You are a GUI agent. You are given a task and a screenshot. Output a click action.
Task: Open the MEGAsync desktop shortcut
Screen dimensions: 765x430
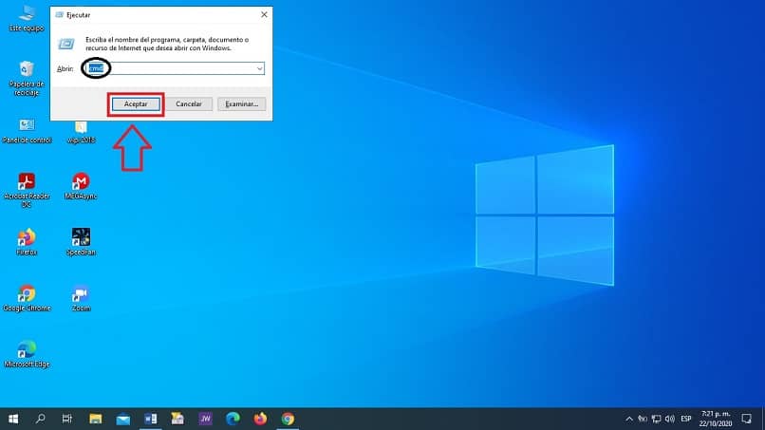coord(81,186)
